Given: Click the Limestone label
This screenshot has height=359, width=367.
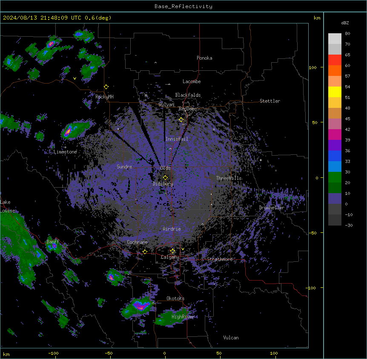Looking at the screenshot, I should tap(65, 152).
